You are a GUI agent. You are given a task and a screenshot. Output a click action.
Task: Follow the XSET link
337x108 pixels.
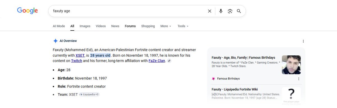(80, 55)
